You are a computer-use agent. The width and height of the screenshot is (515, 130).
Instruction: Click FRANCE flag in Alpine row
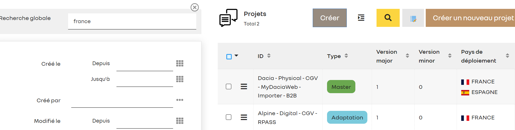(x=465, y=118)
